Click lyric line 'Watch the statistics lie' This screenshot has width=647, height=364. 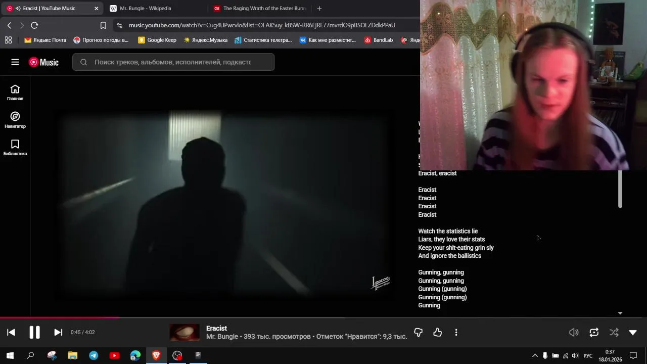tap(448, 231)
